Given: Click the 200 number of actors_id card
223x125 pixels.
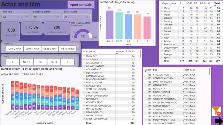Looking at the screenshot, I should [x=57, y=28].
